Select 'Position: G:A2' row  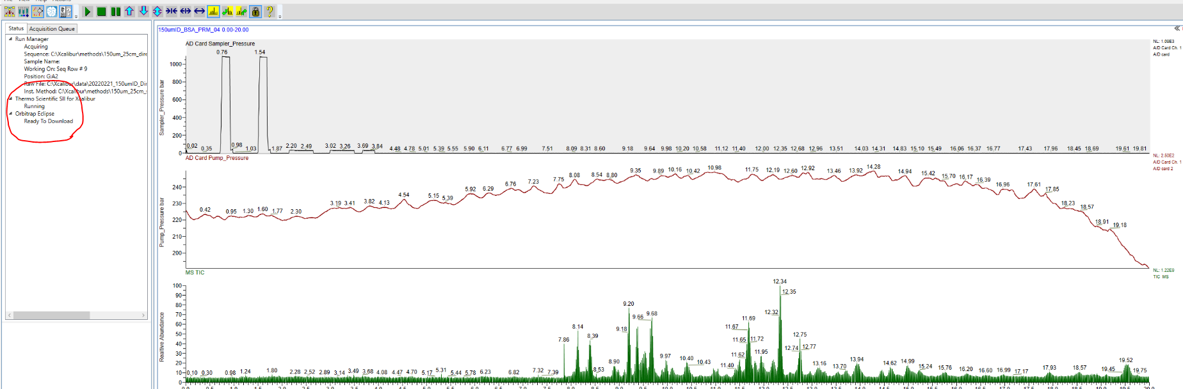[41, 76]
